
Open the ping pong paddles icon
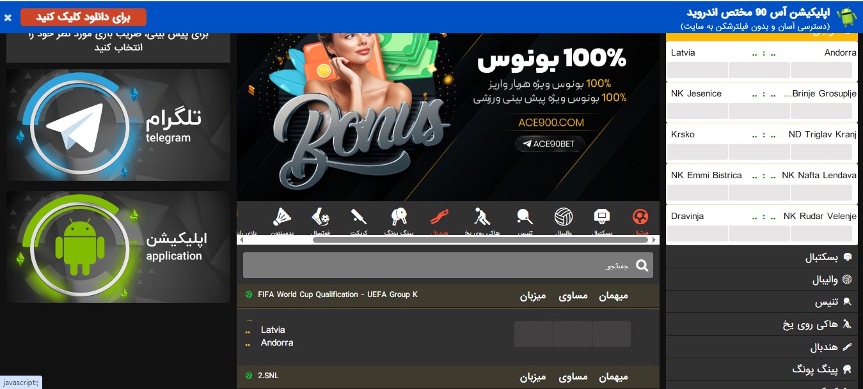click(x=399, y=217)
